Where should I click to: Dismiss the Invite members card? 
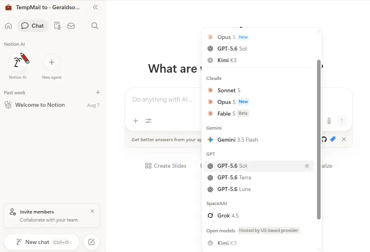pos(92,211)
